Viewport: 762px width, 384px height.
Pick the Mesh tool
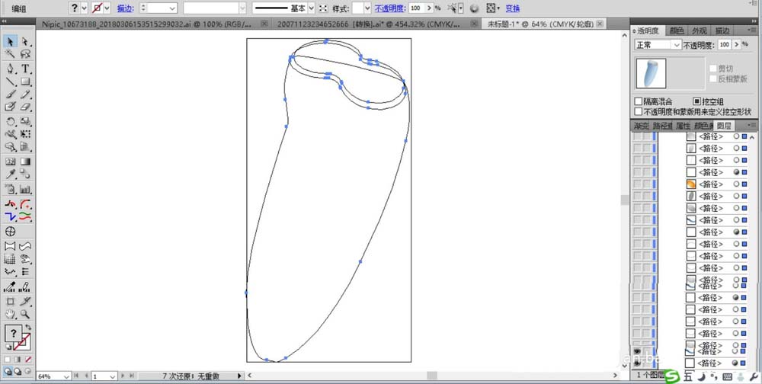coord(11,162)
